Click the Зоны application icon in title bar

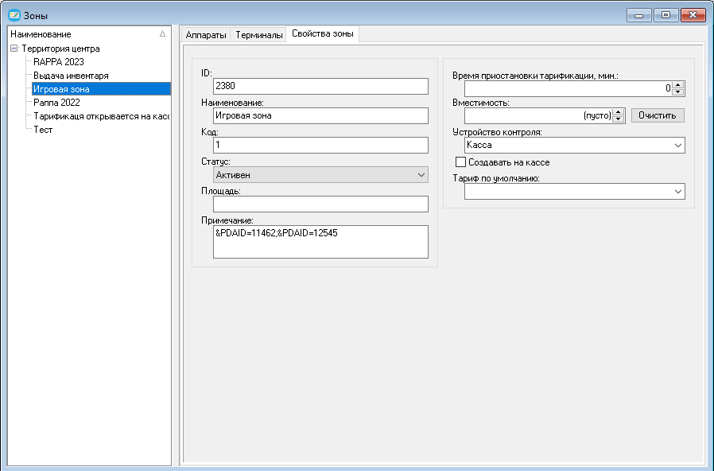(x=14, y=15)
